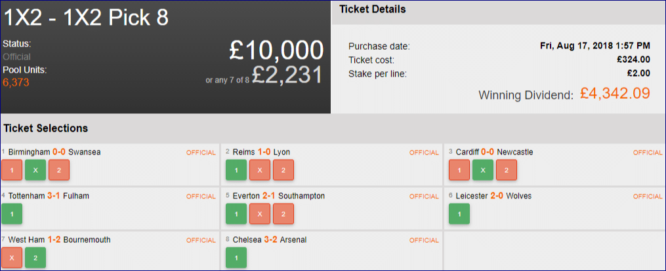Pick away win for Birmingham vs Swansea
The image size is (666, 271).
click(59, 170)
